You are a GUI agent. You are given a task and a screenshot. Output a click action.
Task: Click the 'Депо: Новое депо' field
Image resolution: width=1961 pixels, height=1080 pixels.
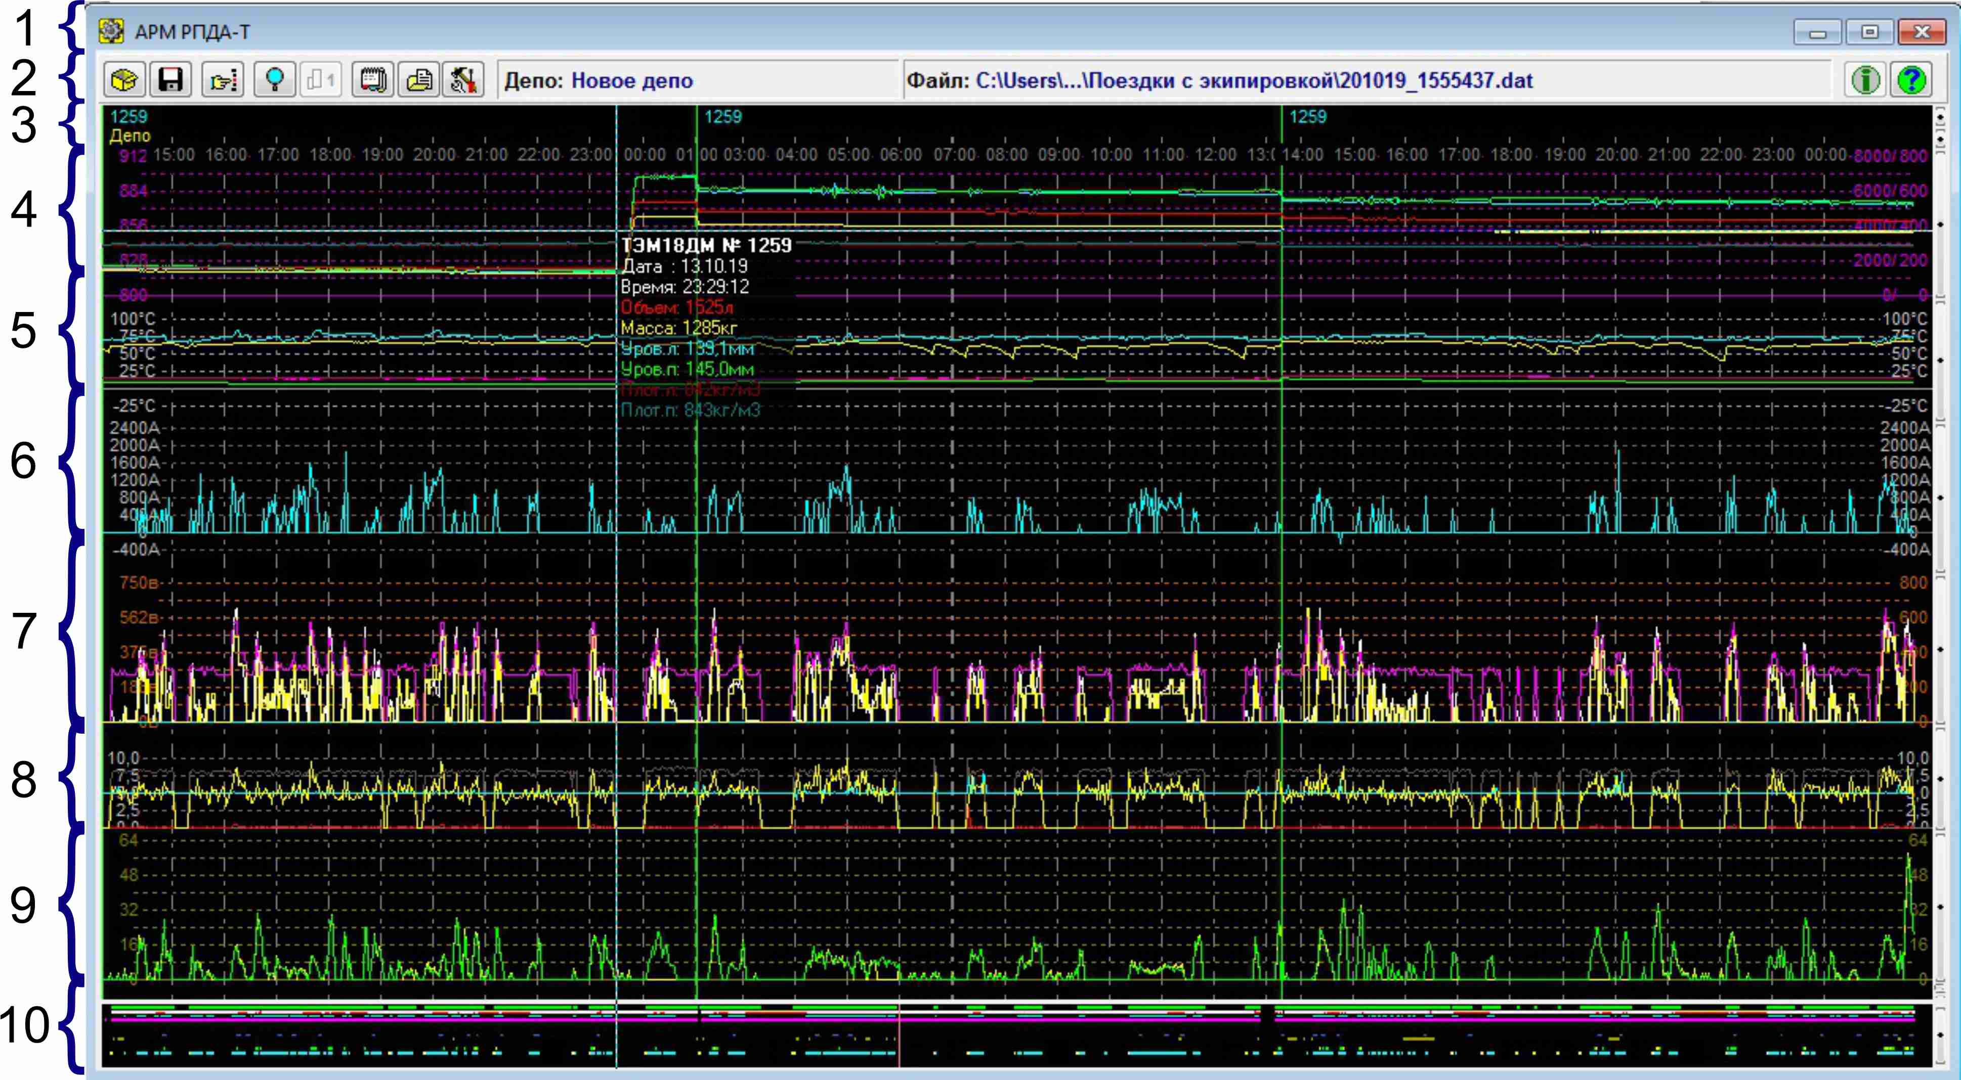click(697, 80)
